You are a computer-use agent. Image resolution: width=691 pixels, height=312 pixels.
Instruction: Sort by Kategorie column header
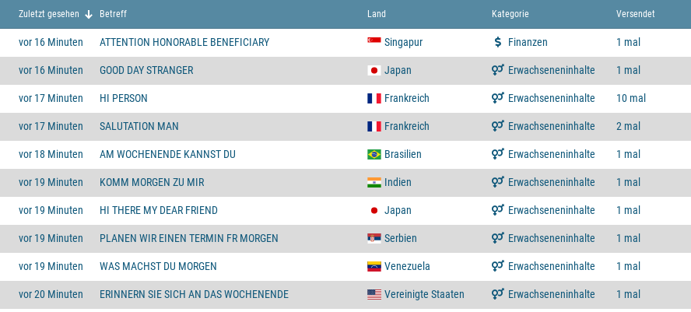[510, 14]
